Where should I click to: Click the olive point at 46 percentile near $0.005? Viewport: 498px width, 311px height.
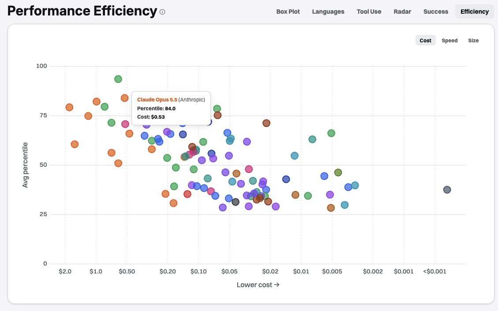coord(338,172)
